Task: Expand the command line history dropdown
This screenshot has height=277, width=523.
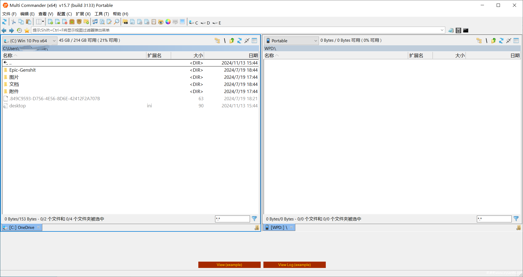Action: tap(442, 30)
